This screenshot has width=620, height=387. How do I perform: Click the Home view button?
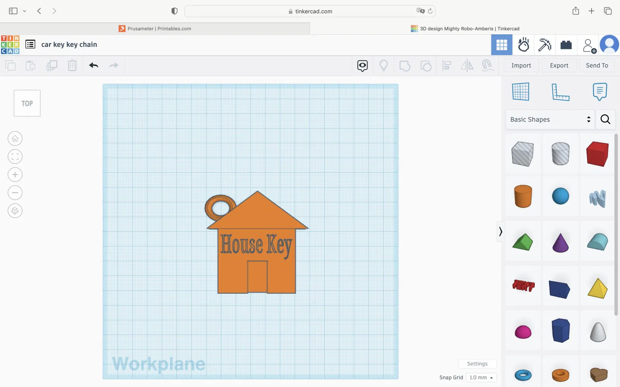(15, 139)
